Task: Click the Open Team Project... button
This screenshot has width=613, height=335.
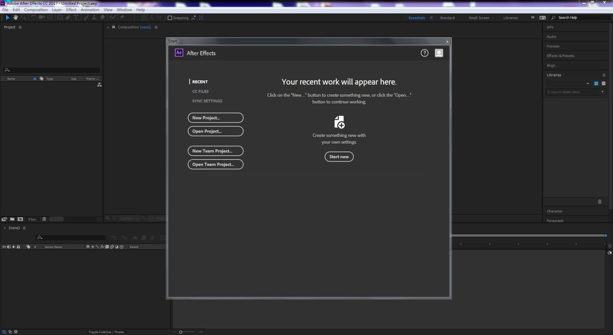Action: click(x=216, y=164)
